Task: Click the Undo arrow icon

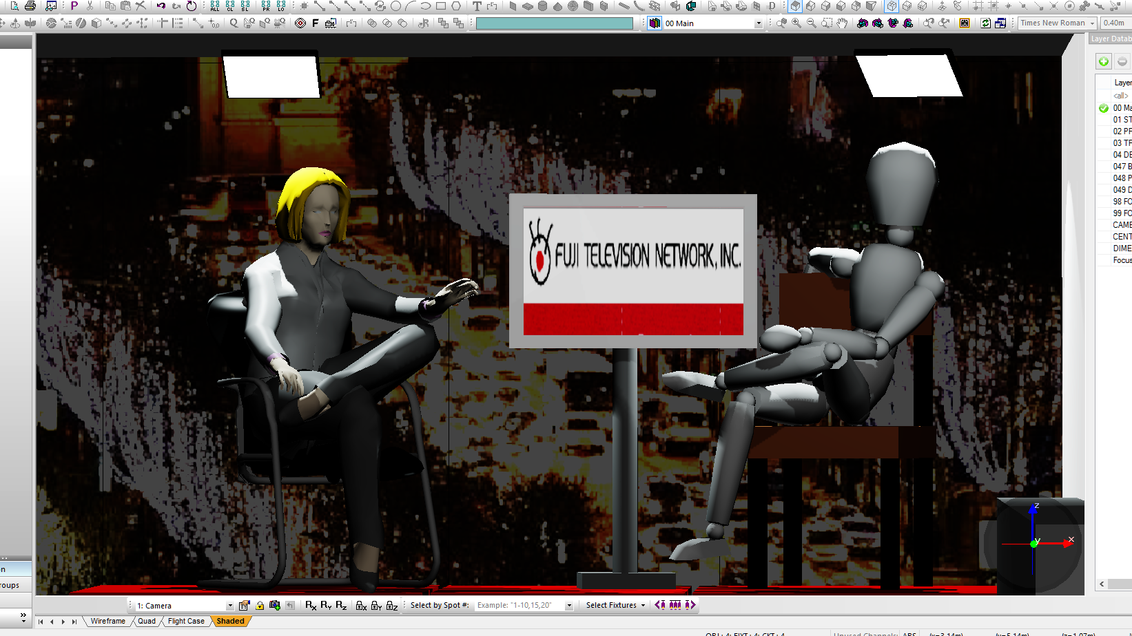Action: (x=161, y=6)
